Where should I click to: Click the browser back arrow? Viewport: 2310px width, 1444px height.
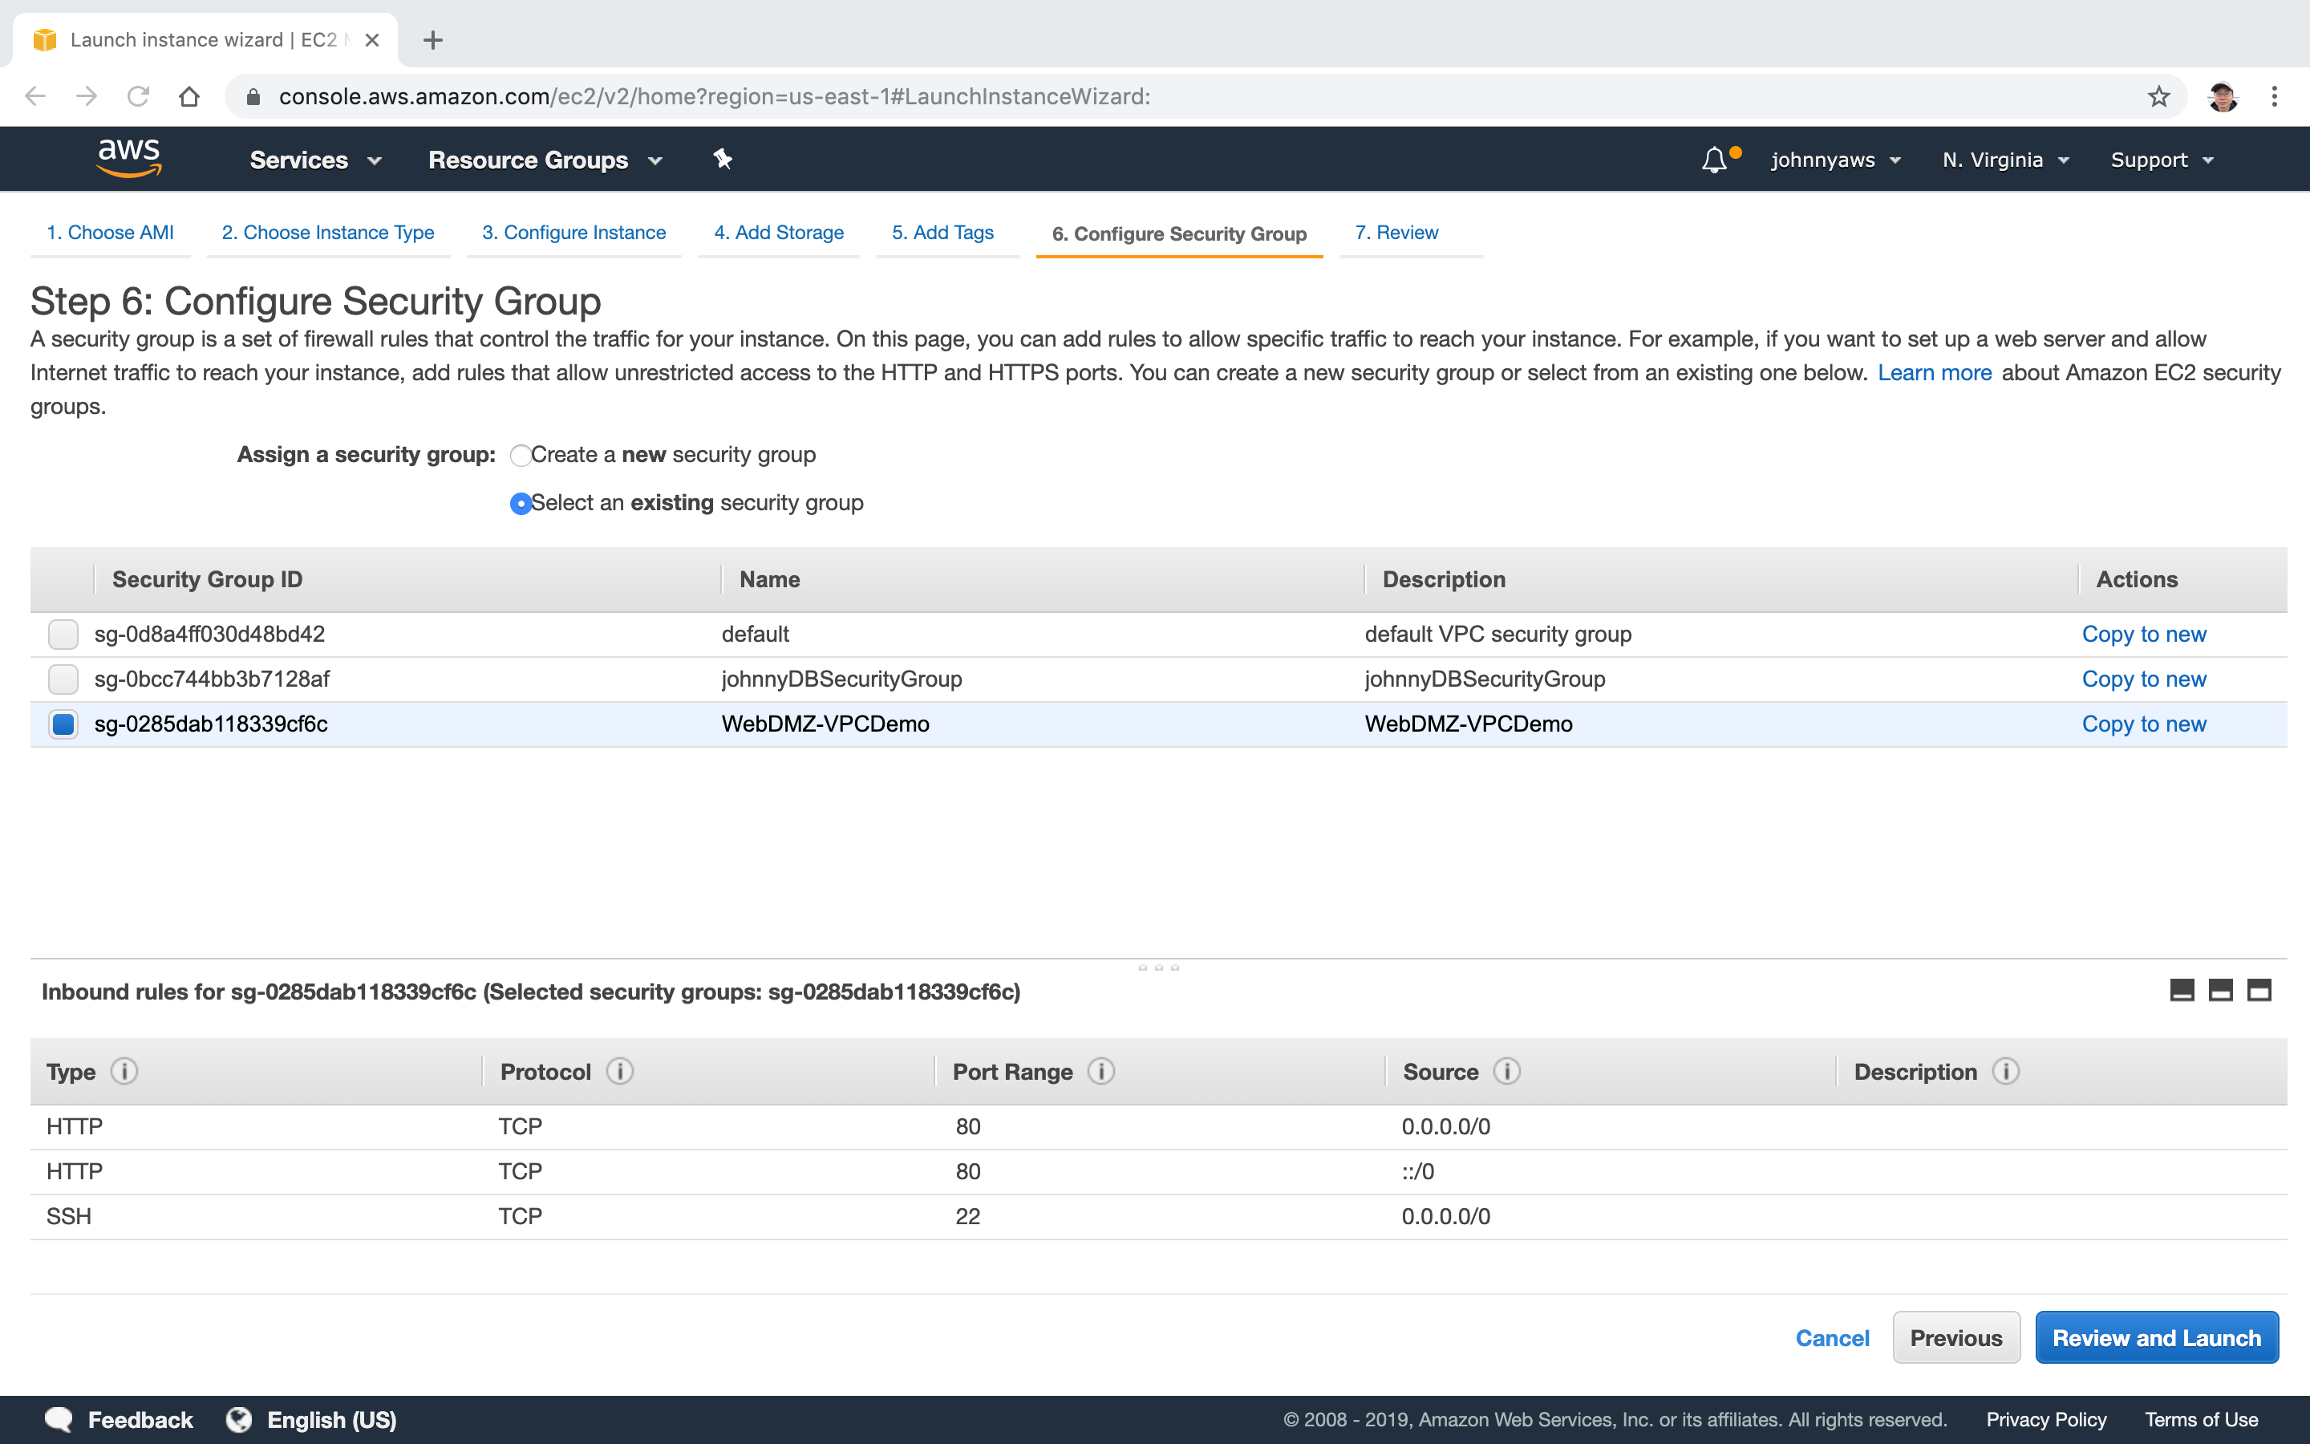point(35,96)
